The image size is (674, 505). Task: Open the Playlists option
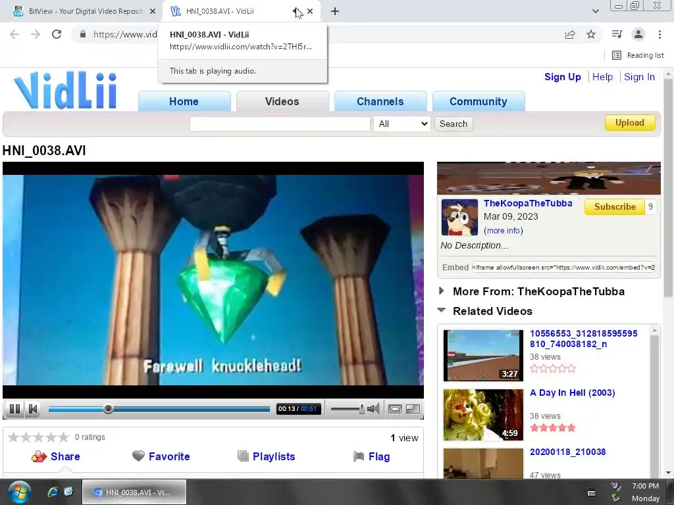pos(267,456)
